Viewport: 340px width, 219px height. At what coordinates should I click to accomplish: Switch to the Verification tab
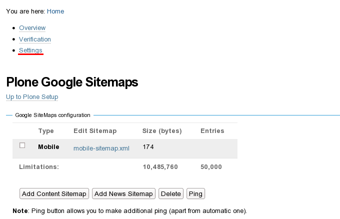click(35, 39)
